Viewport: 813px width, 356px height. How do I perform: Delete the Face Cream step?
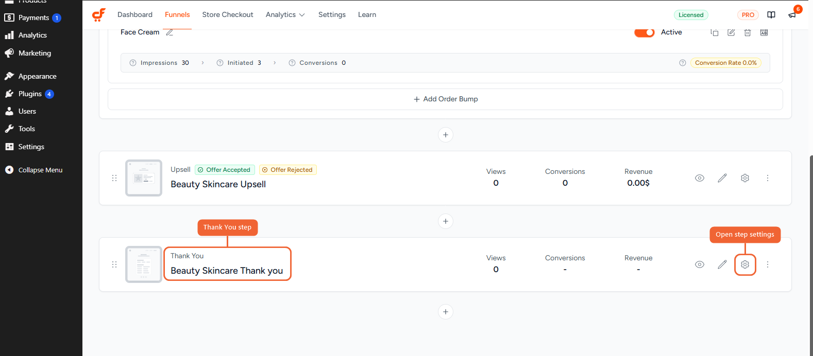coord(748,32)
